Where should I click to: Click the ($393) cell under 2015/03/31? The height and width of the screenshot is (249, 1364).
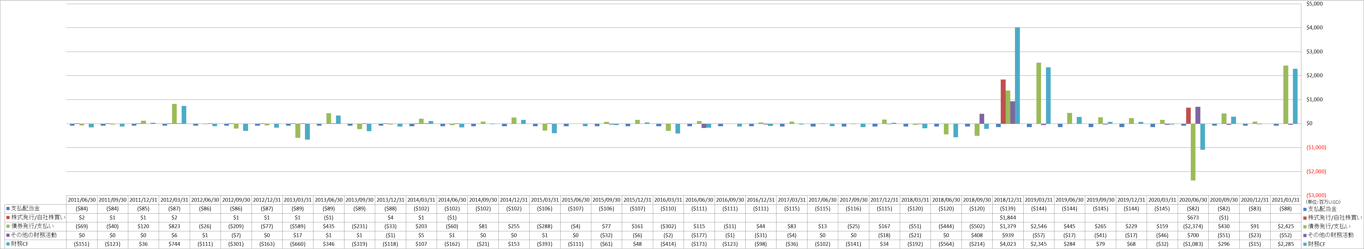pos(544,244)
